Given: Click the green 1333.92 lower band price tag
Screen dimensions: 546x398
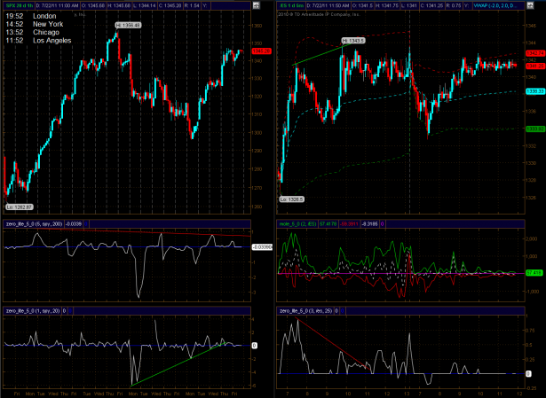Looking at the screenshot, I should coord(535,129).
